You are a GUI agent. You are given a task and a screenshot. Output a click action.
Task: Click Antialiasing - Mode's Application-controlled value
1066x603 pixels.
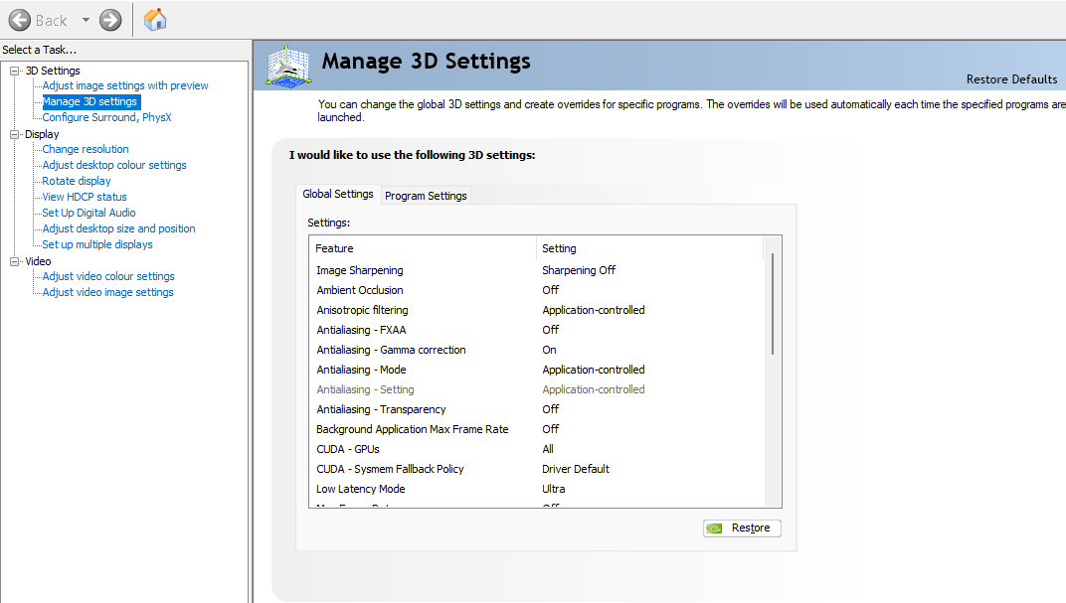594,371
